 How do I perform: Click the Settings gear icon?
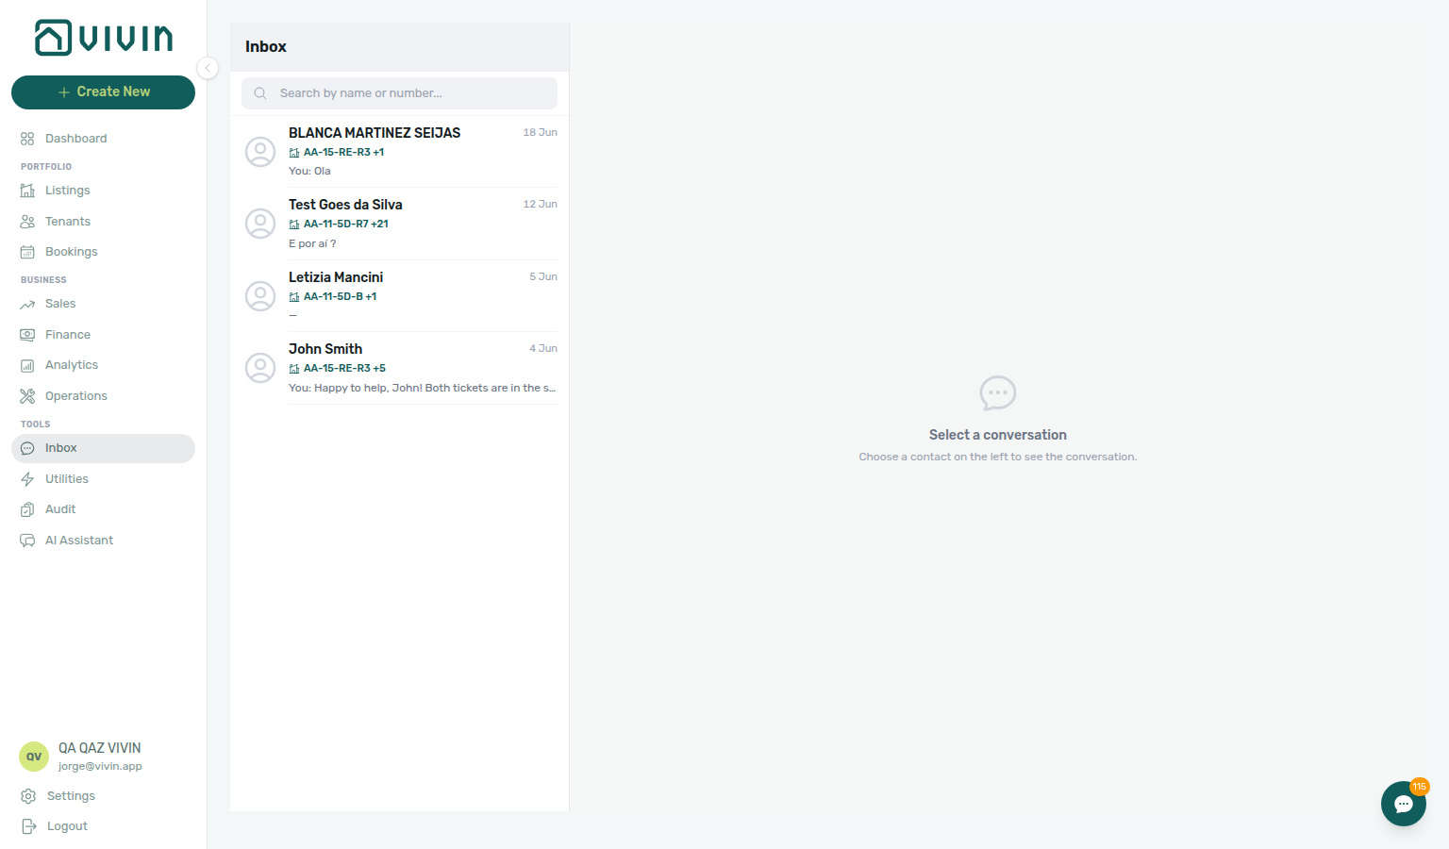pos(28,796)
